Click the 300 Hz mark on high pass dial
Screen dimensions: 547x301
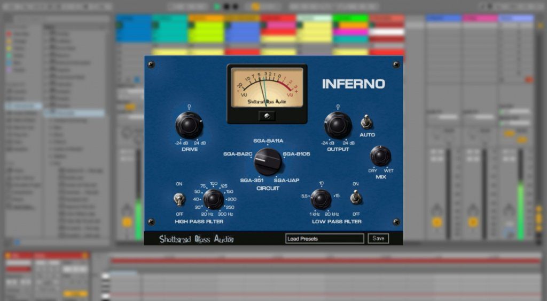[225, 214]
